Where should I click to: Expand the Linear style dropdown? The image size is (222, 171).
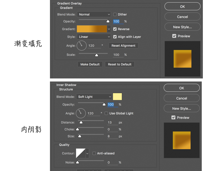pyautogui.click(x=94, y=37)
